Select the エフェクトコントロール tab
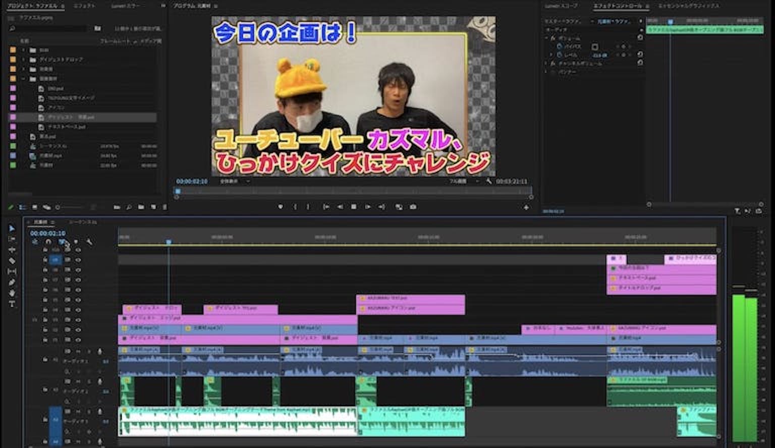 (618, 6)
